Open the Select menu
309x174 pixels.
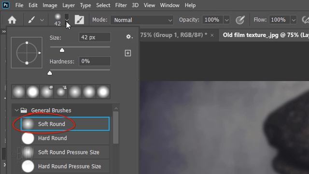point(103,5)
